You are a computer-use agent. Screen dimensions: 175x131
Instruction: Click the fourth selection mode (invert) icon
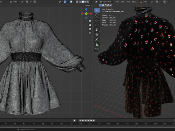click(x=108, y=5)
